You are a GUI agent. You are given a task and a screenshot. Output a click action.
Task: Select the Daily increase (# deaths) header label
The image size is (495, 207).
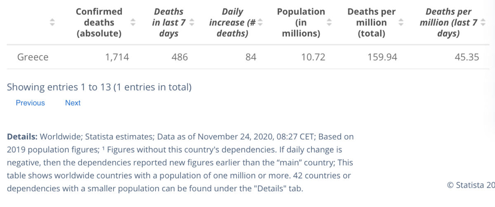(232, 23)
